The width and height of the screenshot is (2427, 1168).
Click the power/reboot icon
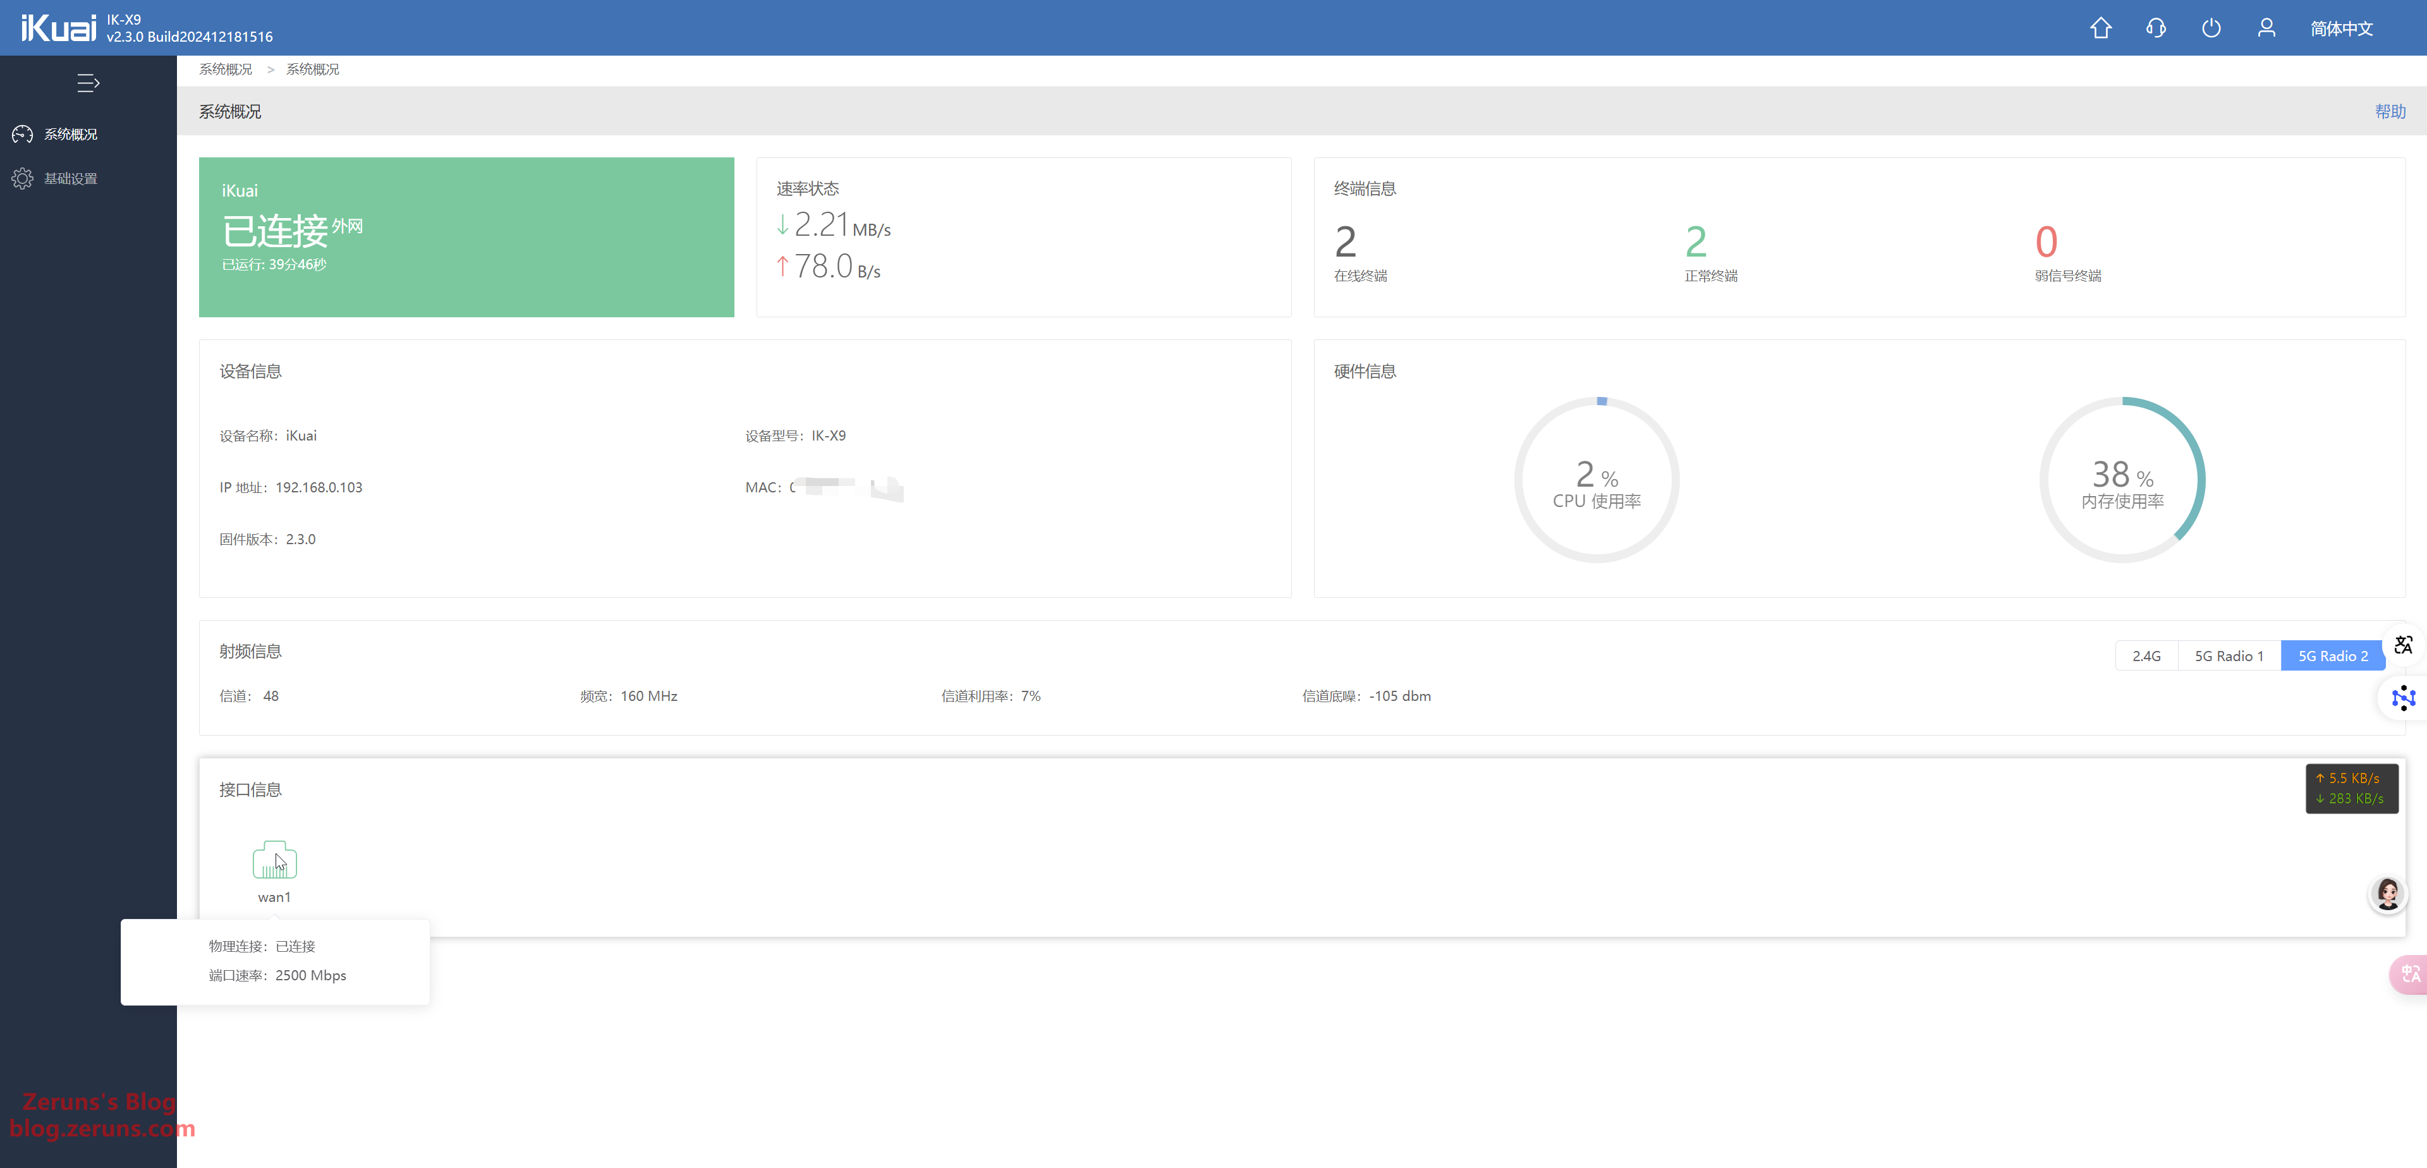click(2210, 28)
